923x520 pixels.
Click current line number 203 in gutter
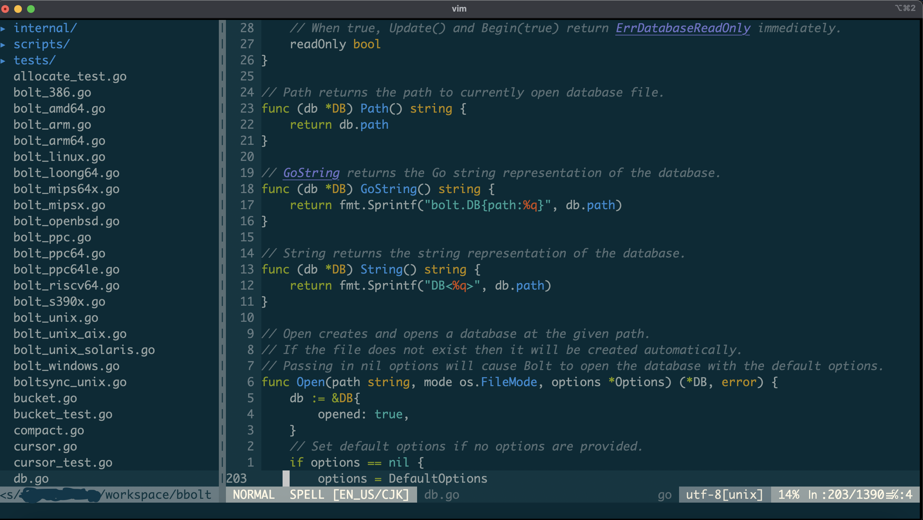point(237,479)
